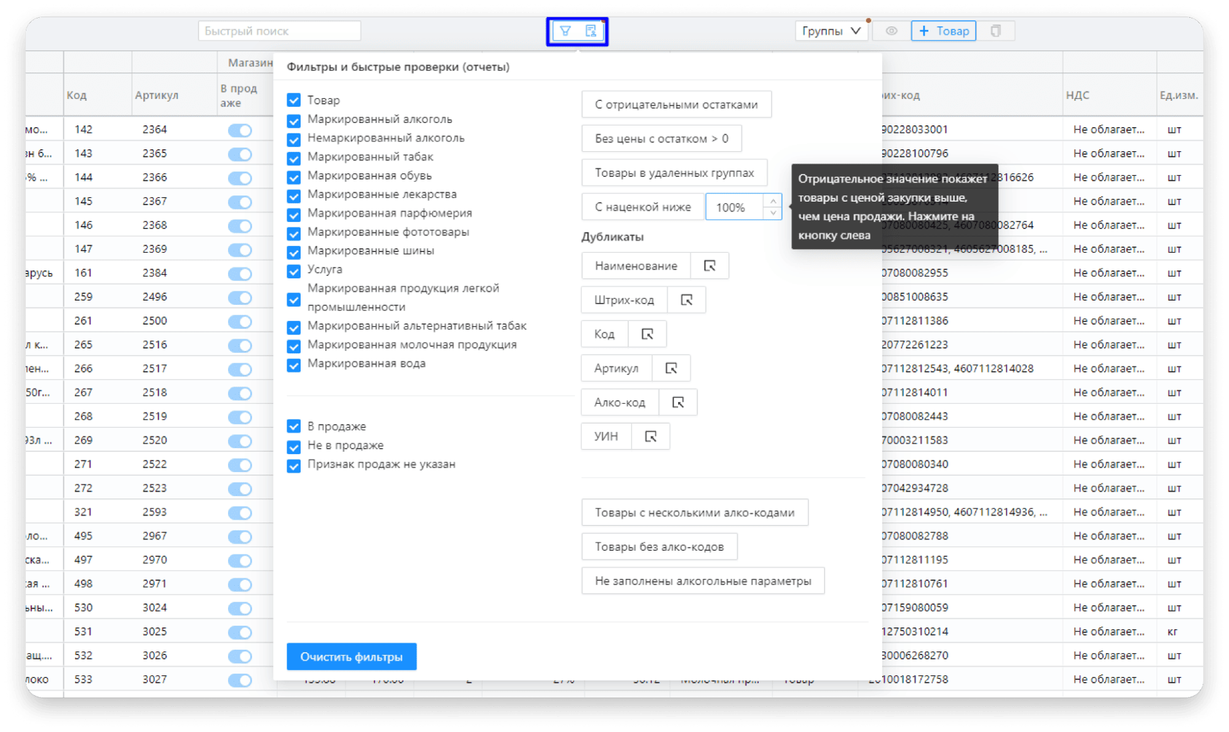The width and height of the screenshot is (1229, 732).
Task: Toggle sale switch for code 533
Action: tap(240, 680)
